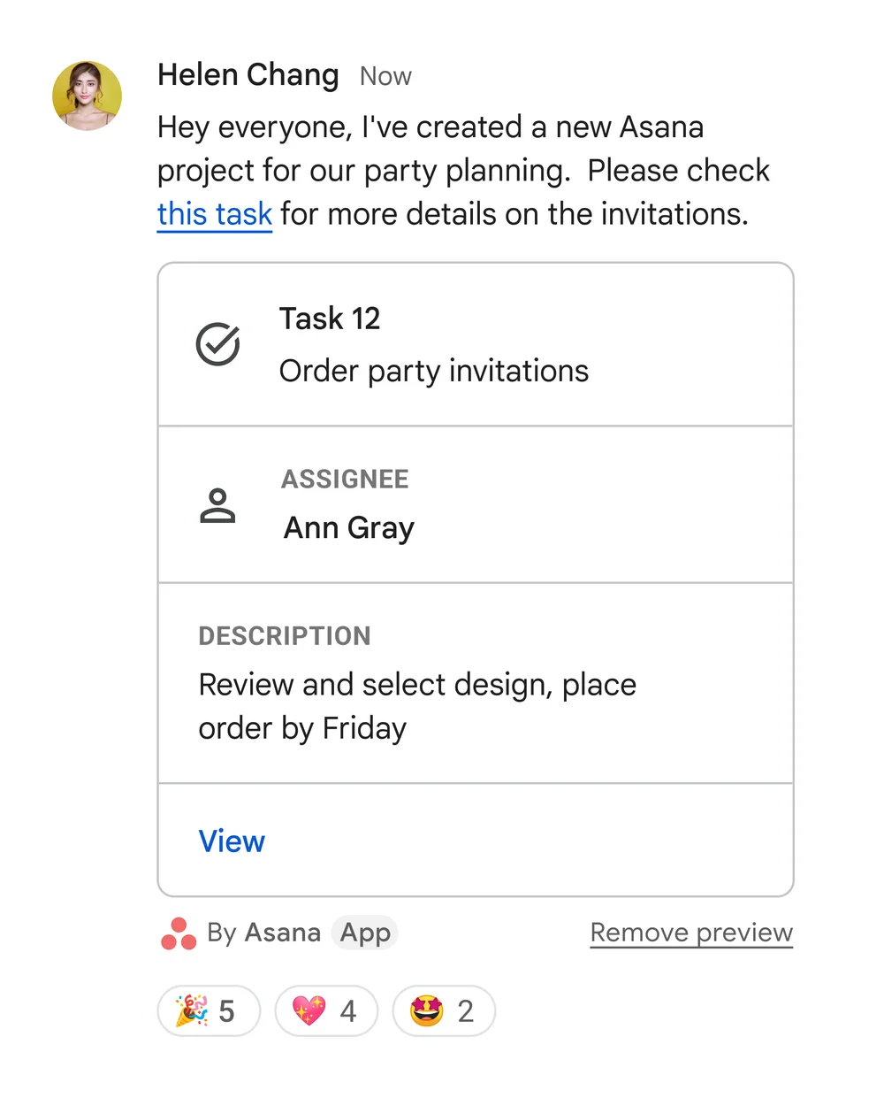The height and width of the screenshot is (1098, 884).
Task: Click the DESCRIPTION section label
Action: coord(285,636)
